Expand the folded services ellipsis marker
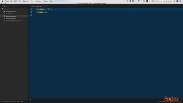The height and width of the screenshot is (103, 183). coord(48,12)
